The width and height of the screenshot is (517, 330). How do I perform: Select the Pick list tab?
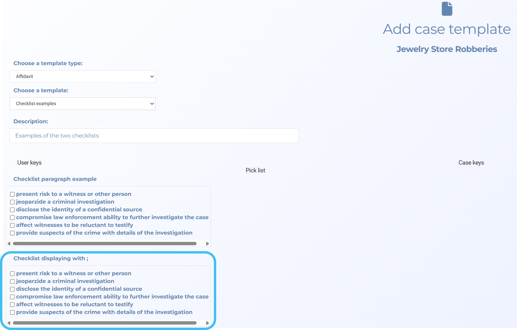click(255, 170)
